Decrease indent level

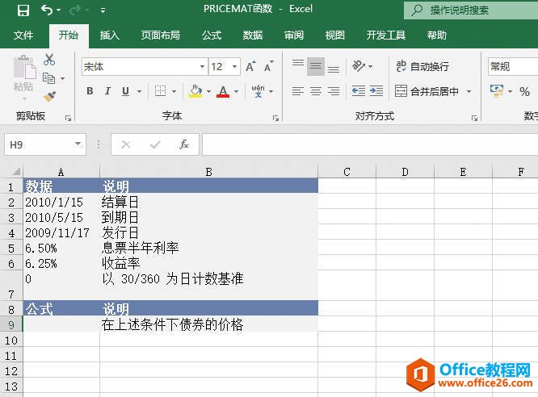[x=358, y=91]
